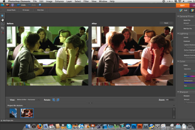Image resolution: width=195 pixels, height=130 pixels.
Task: Collapse the Color section
Action: (x=178, y=61)
